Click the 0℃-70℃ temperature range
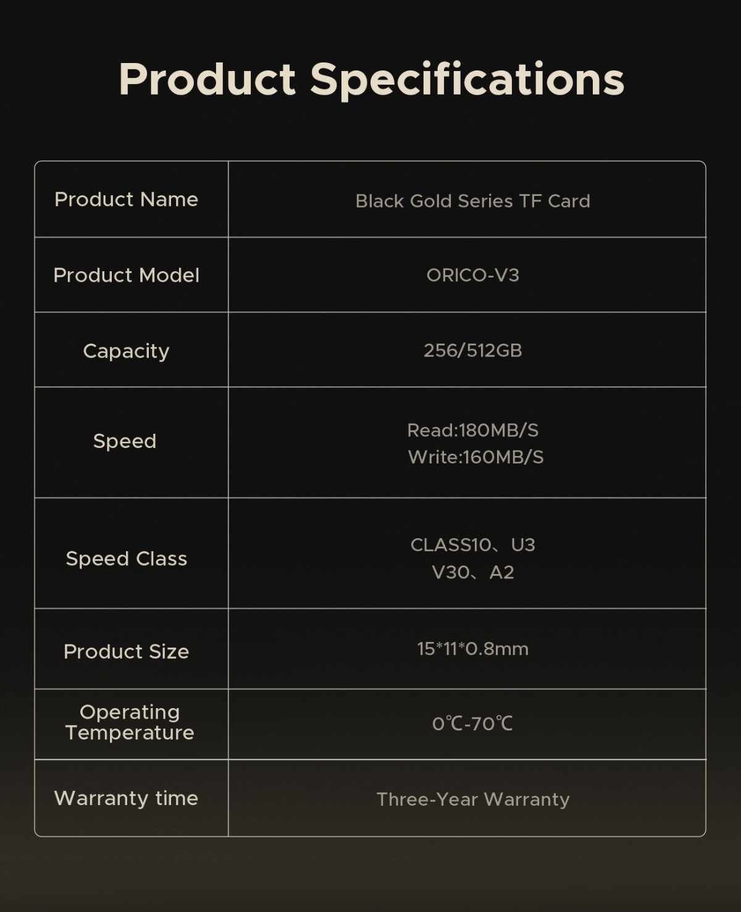 (x=472, y=724)
